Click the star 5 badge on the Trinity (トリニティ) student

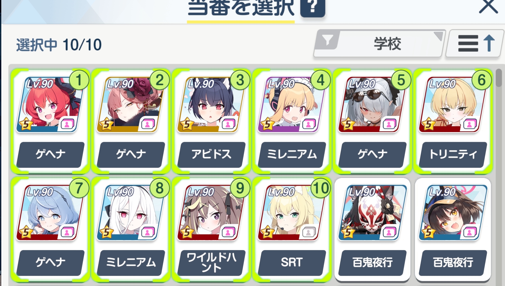(428, 124)
